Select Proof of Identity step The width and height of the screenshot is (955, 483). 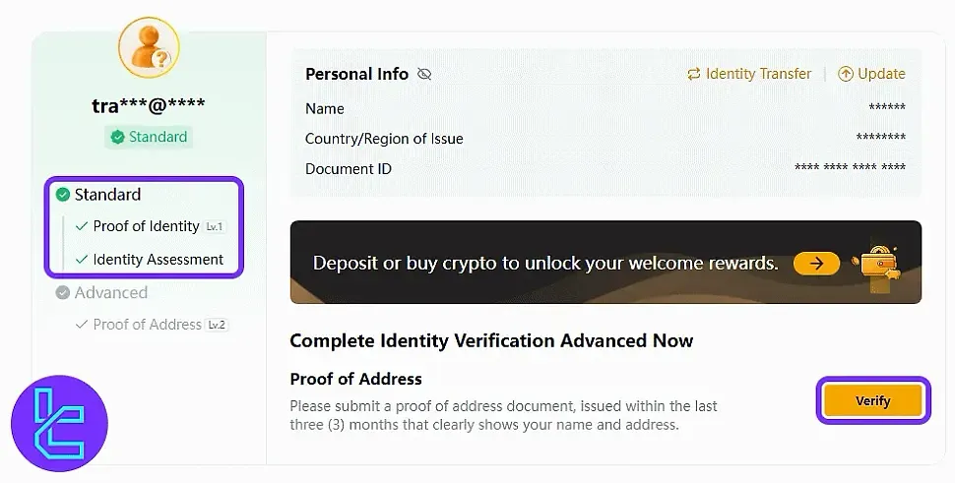[x=146, y=226]
